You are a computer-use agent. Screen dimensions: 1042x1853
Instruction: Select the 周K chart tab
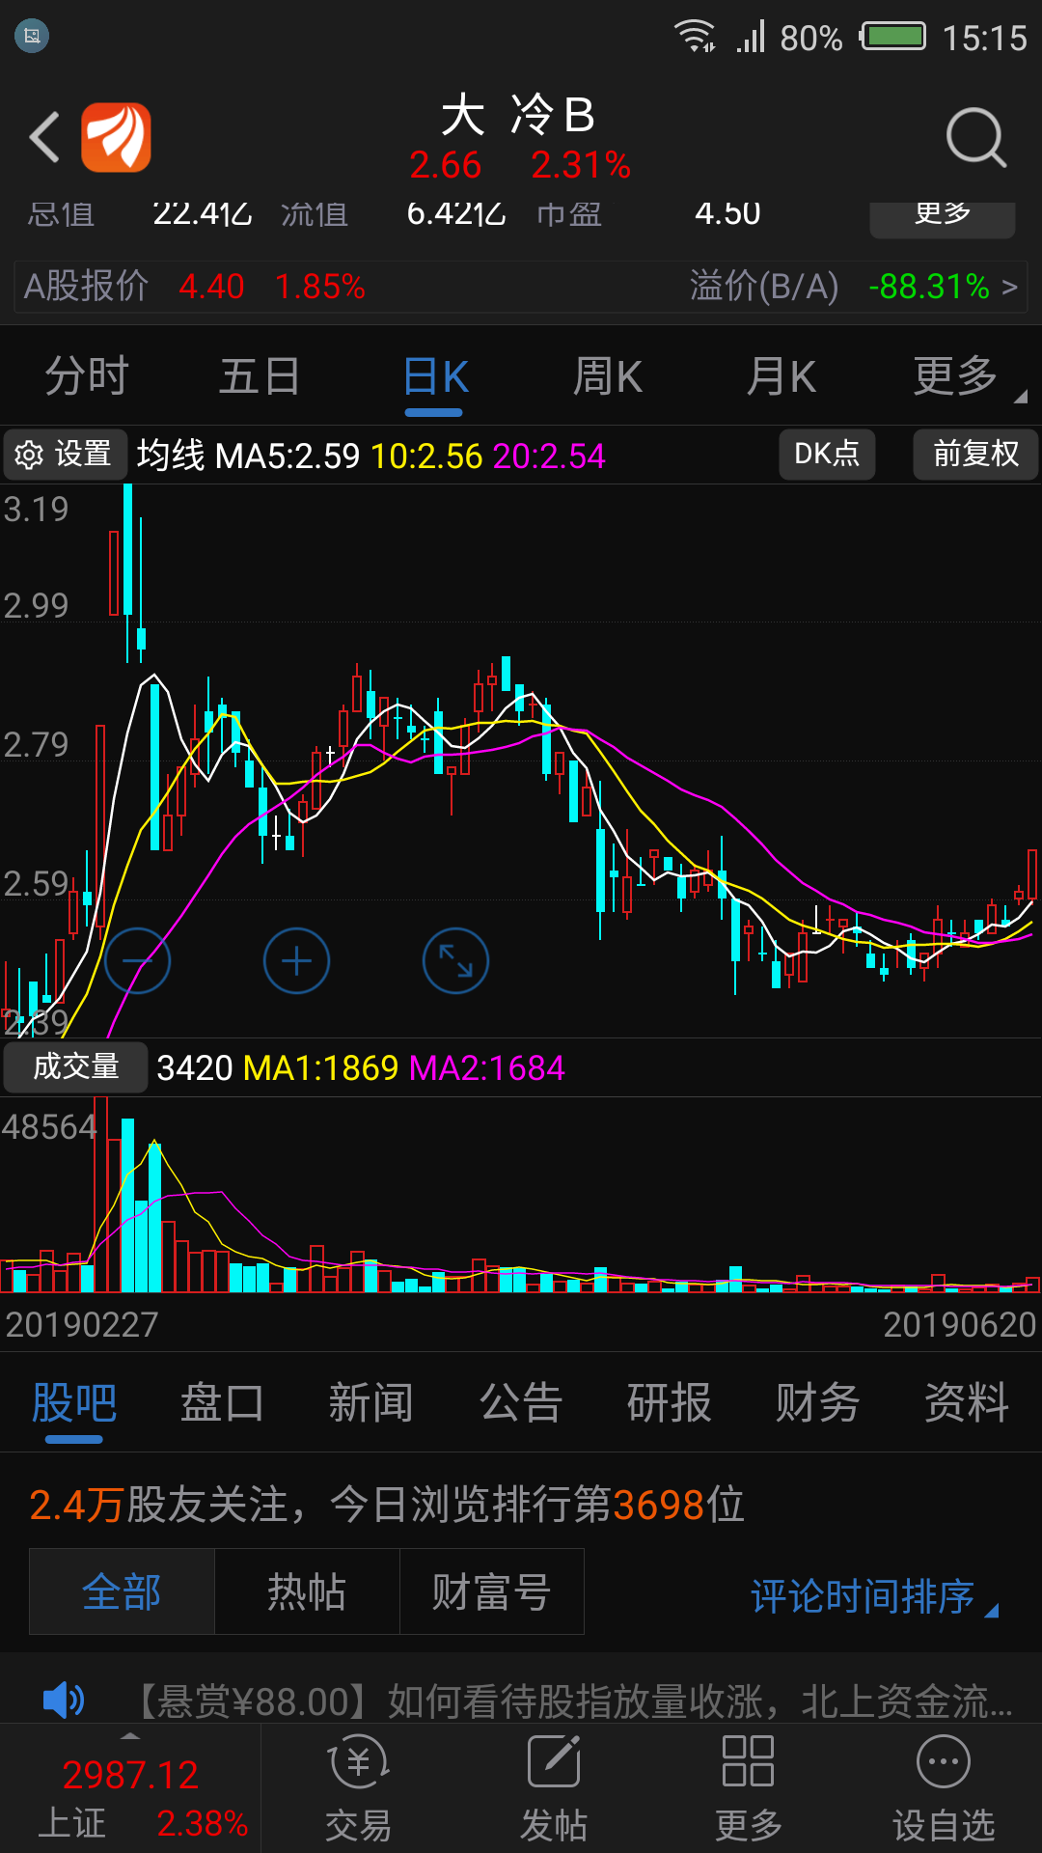pos(608,376)
